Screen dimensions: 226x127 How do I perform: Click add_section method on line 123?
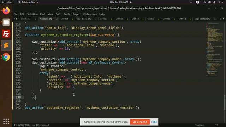click(x=69, y=42)
